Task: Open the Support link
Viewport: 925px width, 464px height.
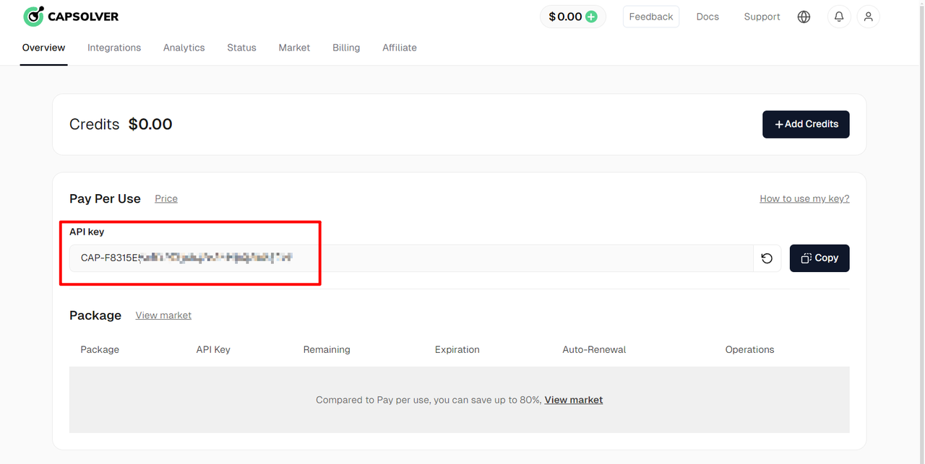Action: [762, 17]
